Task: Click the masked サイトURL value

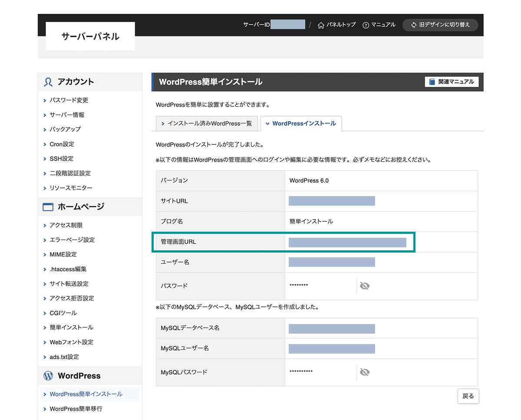Action: 332,201
